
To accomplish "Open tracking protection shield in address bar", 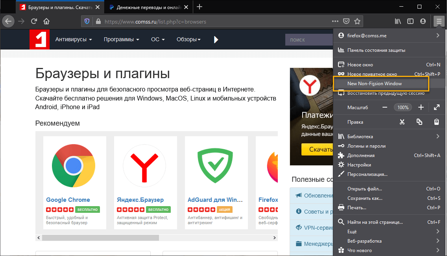I will pos(87,21).
